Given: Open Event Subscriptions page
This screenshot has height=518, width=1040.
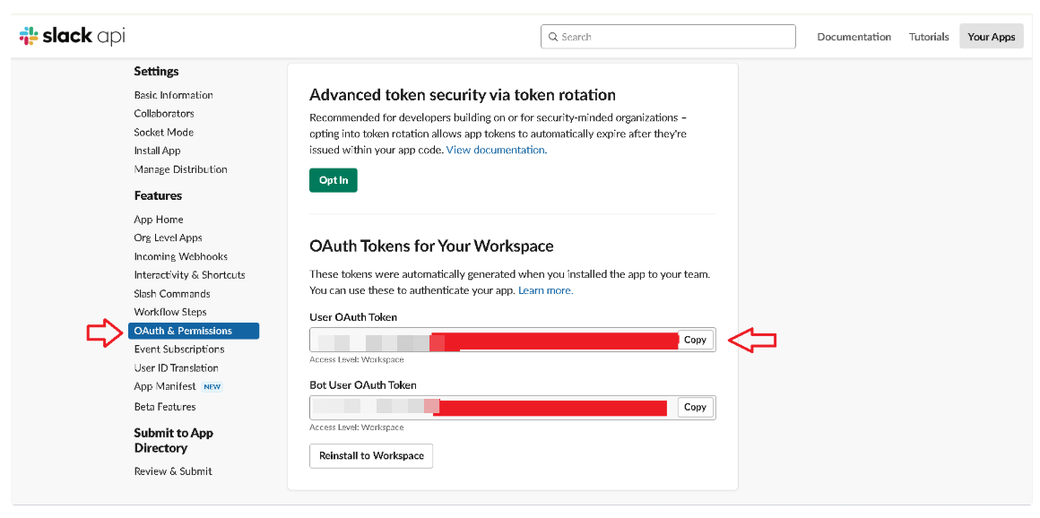Looking at the screenshot, I should click(179, 350).
